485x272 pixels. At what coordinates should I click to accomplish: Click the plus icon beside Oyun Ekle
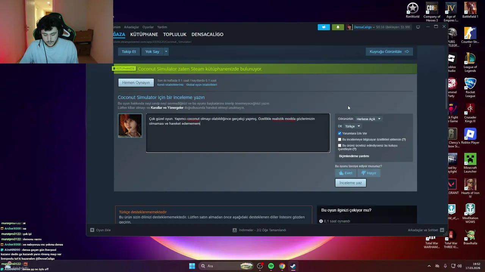pos(92,230)
